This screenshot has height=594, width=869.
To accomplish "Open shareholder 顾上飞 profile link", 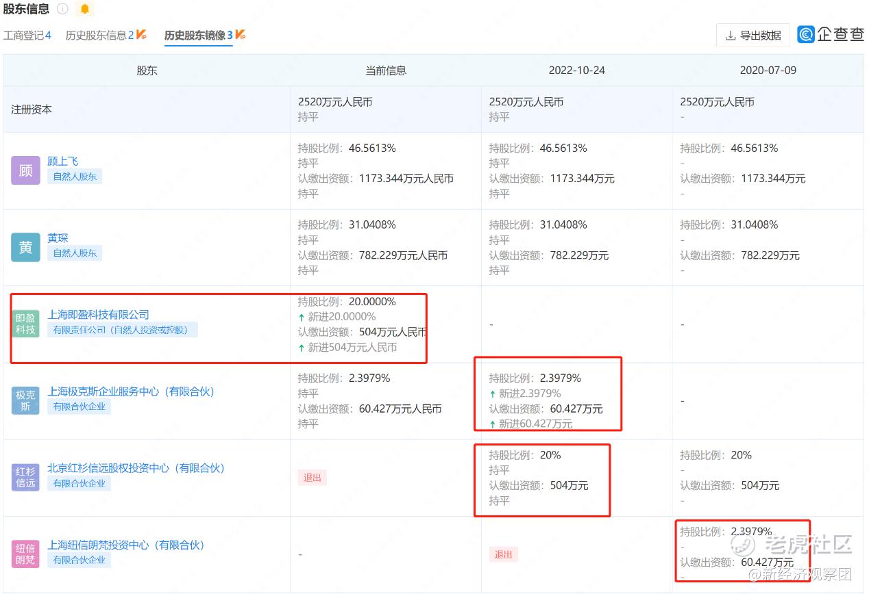I will (62, 162).
